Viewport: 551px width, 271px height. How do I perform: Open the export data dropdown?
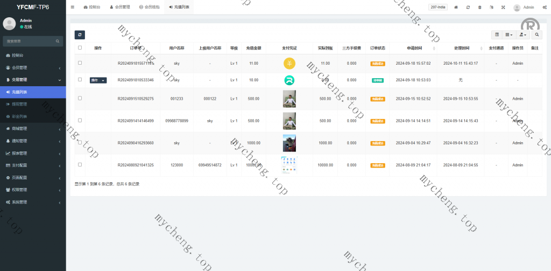pyautogui.click(x=522, y=34)
